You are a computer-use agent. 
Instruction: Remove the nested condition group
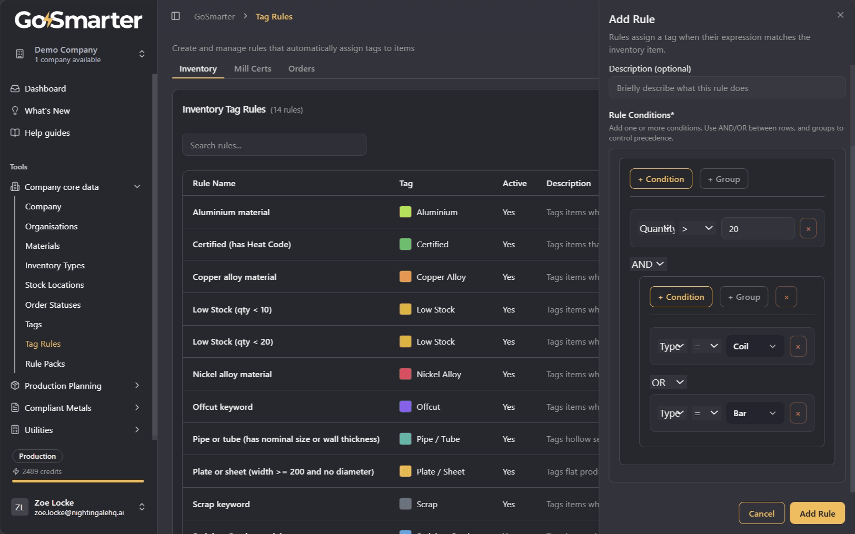pos(787,297)
